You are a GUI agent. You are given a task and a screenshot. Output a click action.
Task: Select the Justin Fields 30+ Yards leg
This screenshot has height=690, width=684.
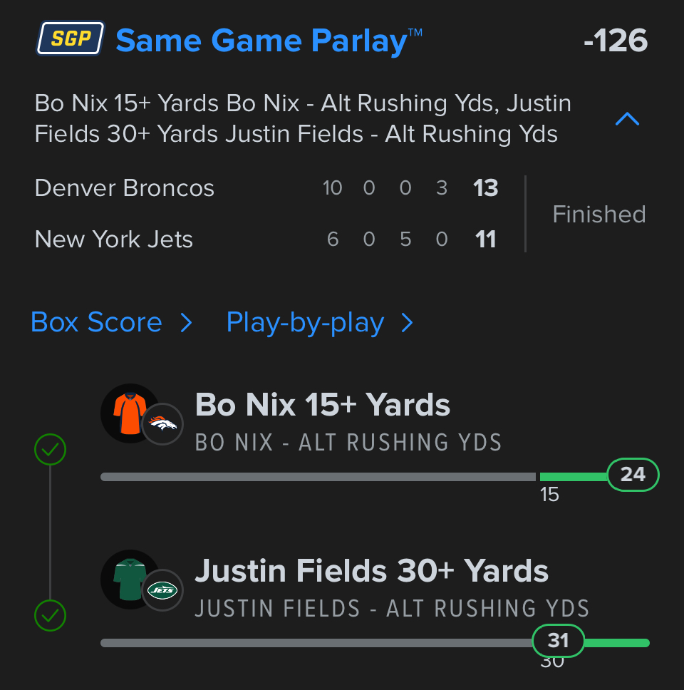point(371,571)
